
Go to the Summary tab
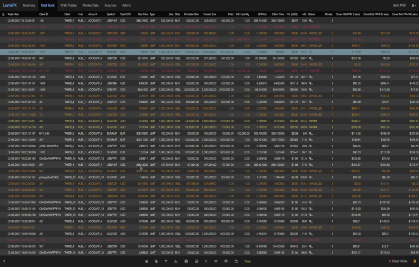(x=29, y=5)
